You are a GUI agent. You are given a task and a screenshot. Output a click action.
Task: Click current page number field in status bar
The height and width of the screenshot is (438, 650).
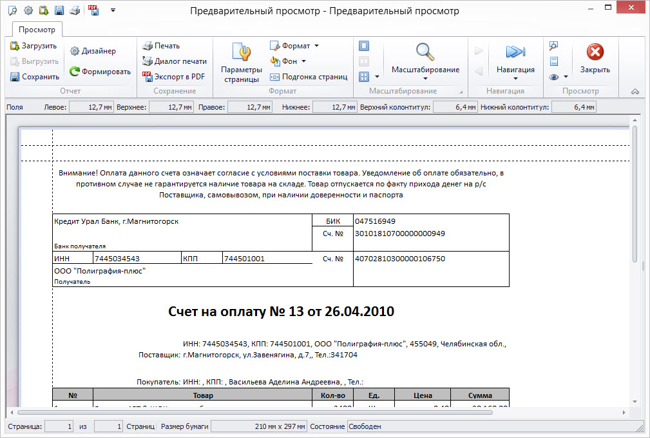(x=59, y=426)
